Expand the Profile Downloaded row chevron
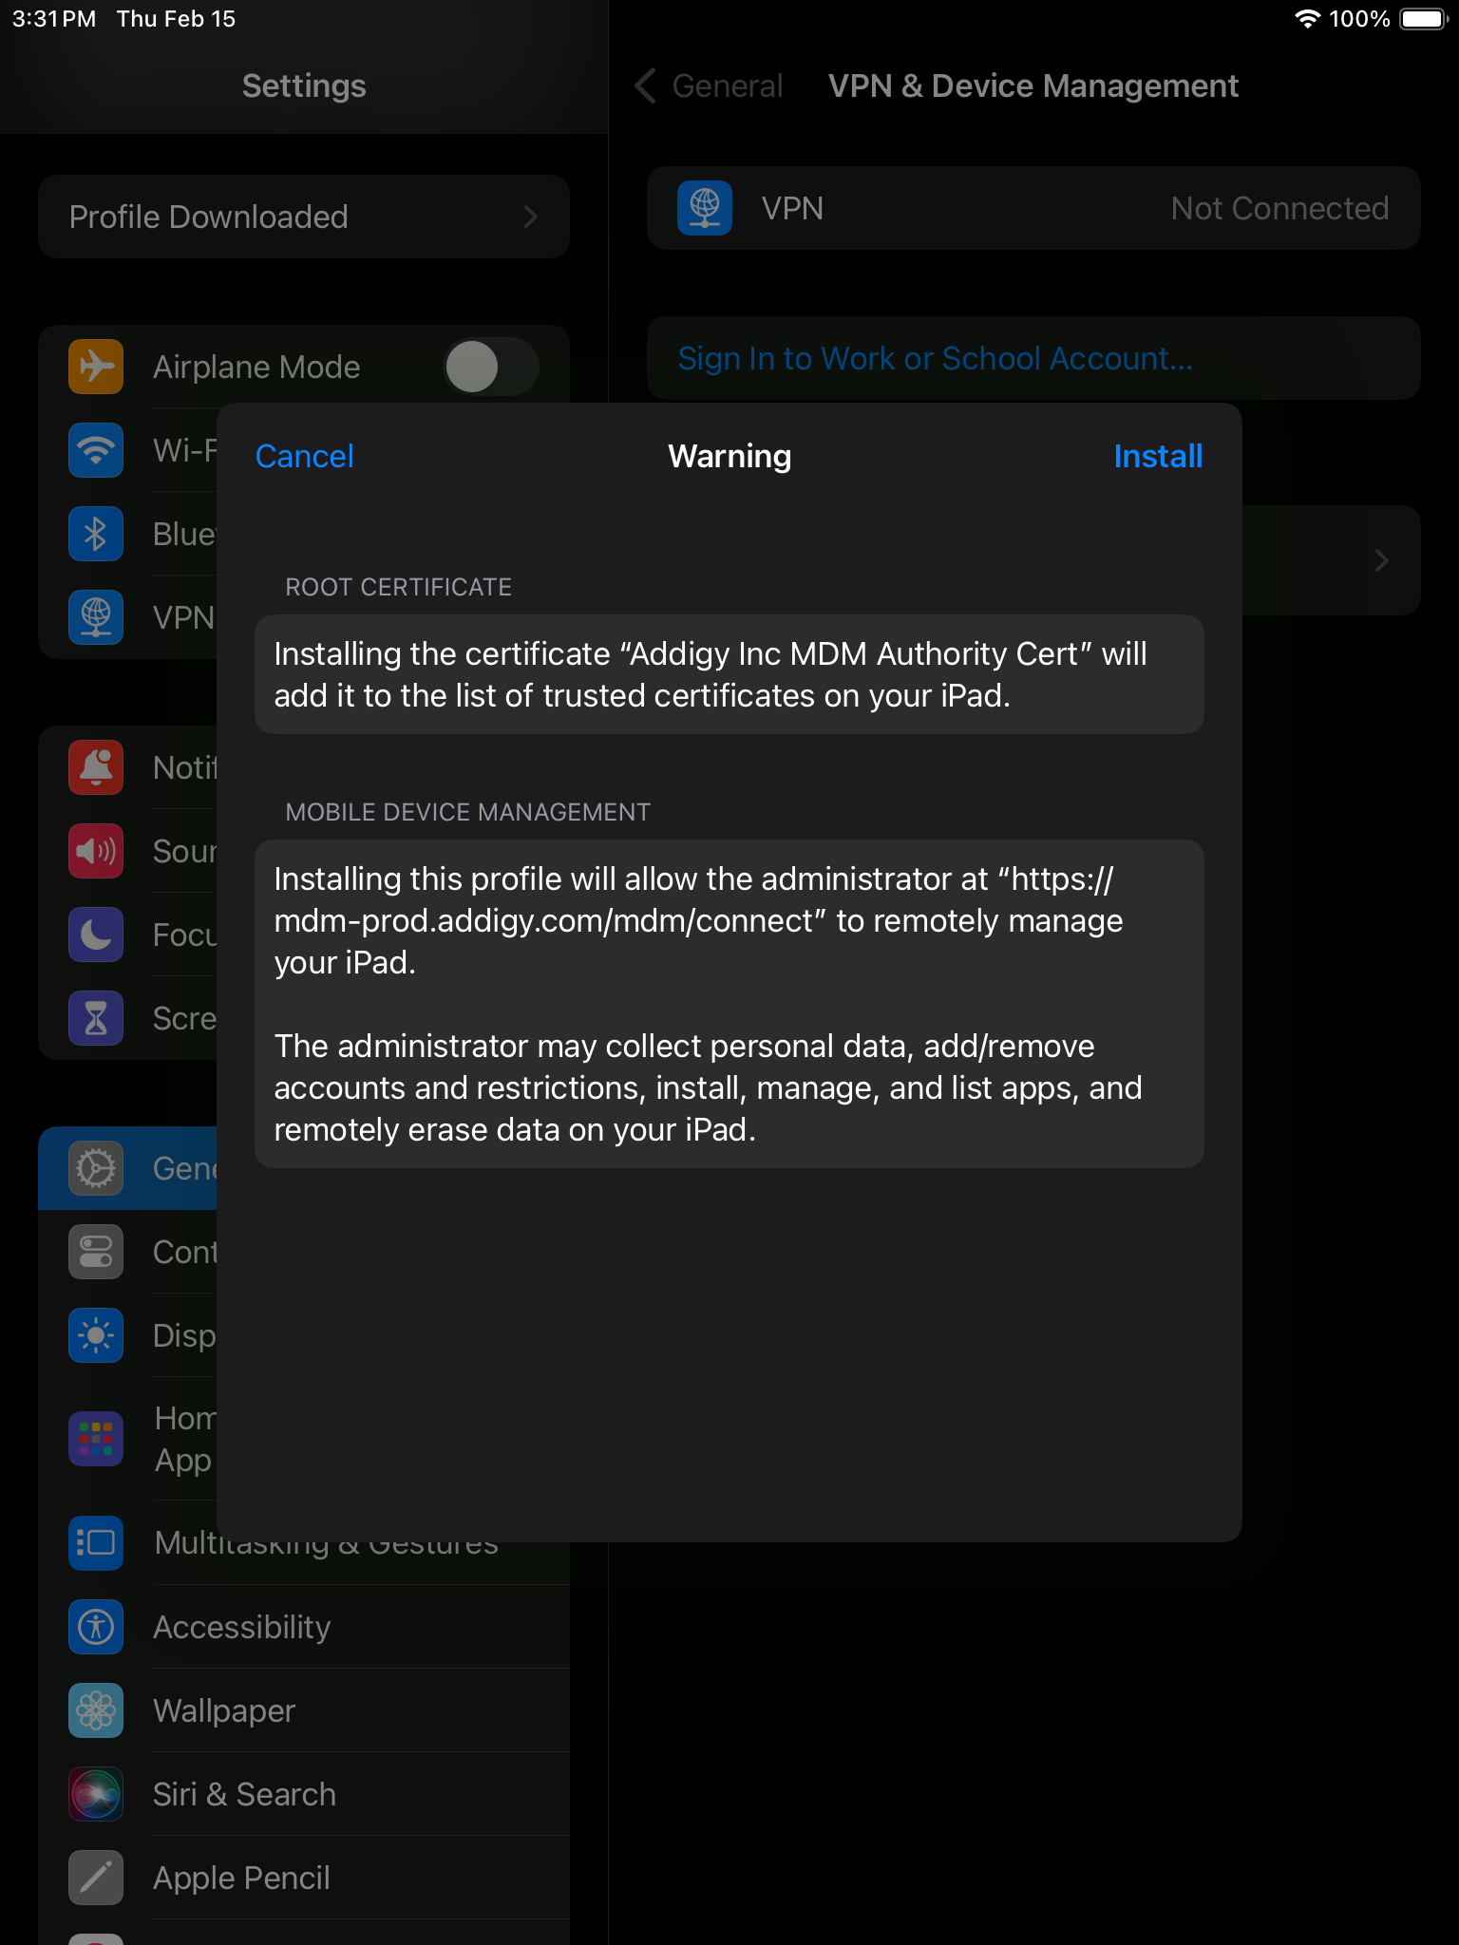1459x1945 pixels. tap(531, 217)
